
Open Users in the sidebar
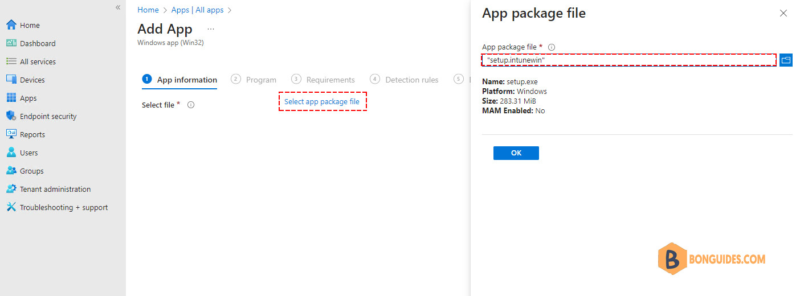[x=28, y=153]
